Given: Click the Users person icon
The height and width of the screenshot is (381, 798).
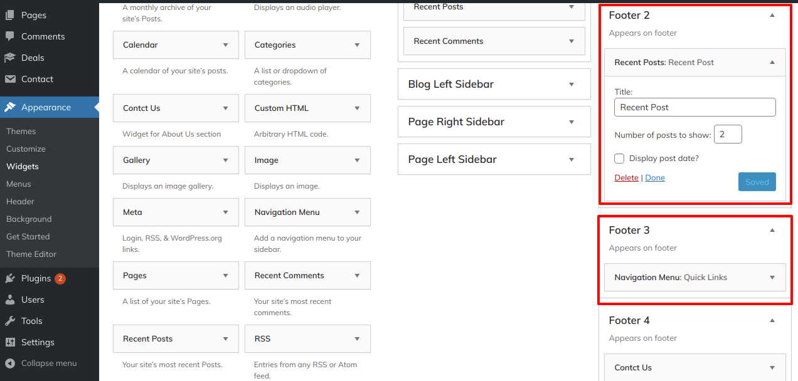Looking at the screenshot, I should (x=10, y=300).
